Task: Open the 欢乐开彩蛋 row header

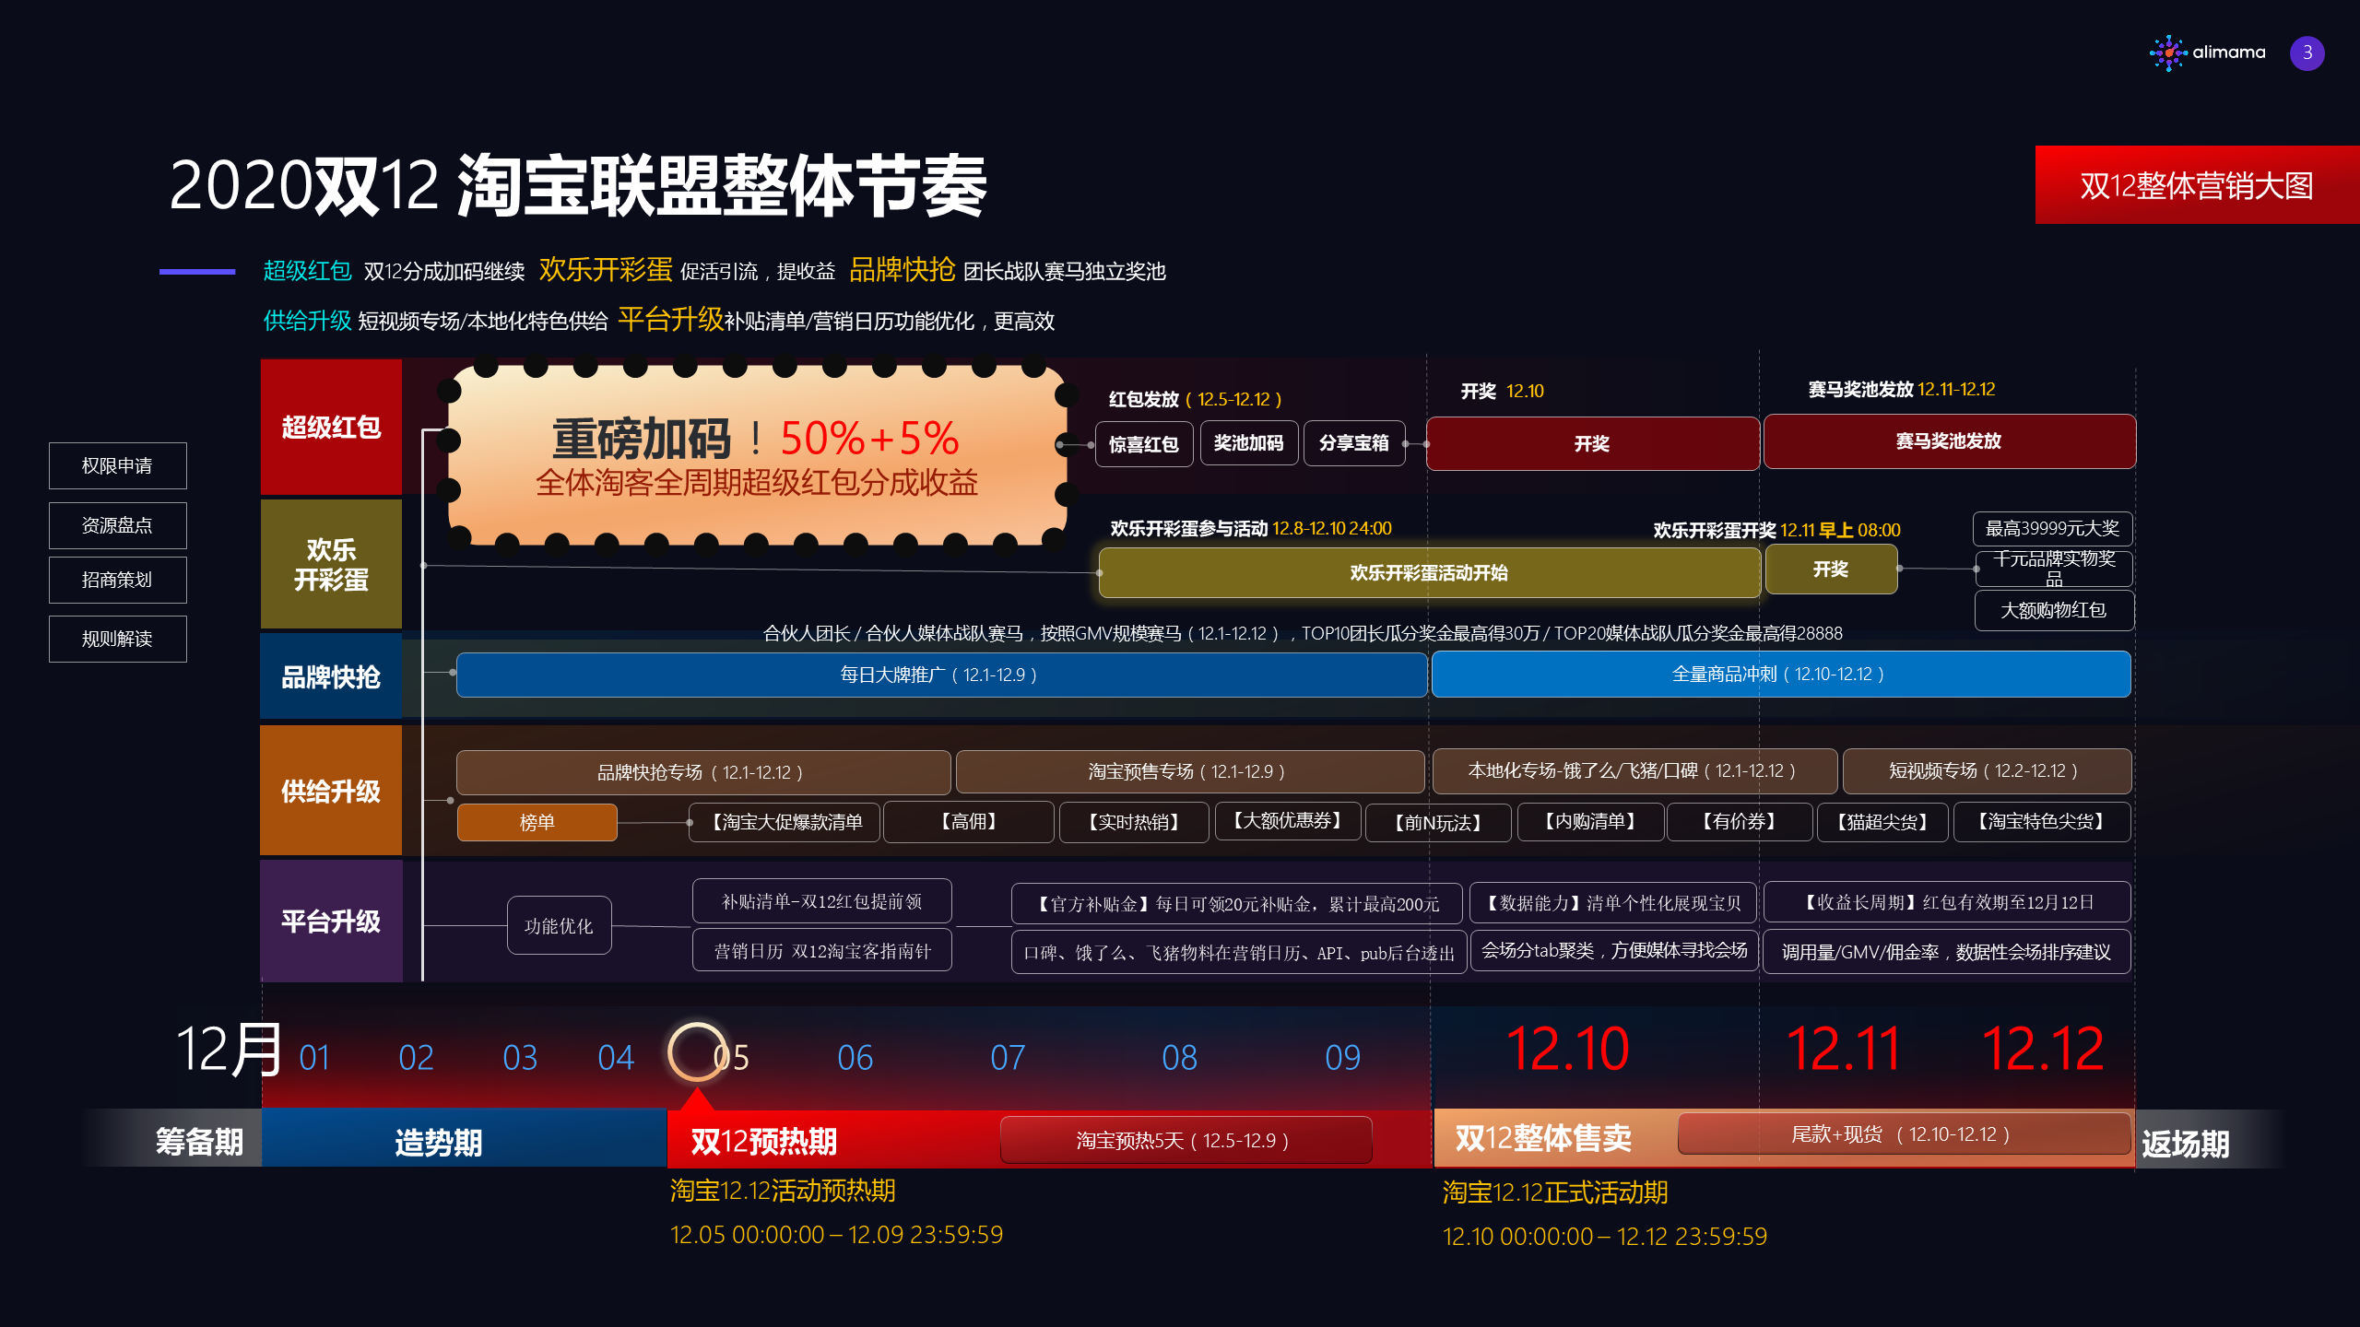Action: click(x=331, y=564)
